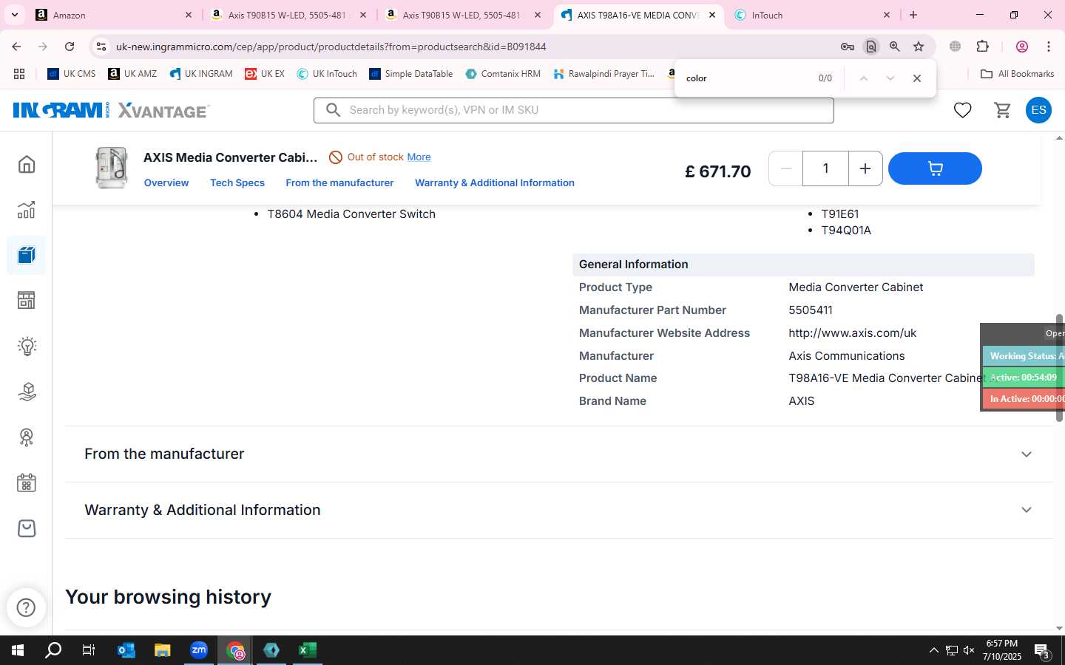Open the shopping bag sidebar icon

click(27, 528)
